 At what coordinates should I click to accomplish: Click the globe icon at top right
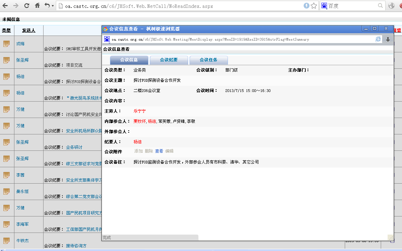pyautogui.click(x=391, y=5)
